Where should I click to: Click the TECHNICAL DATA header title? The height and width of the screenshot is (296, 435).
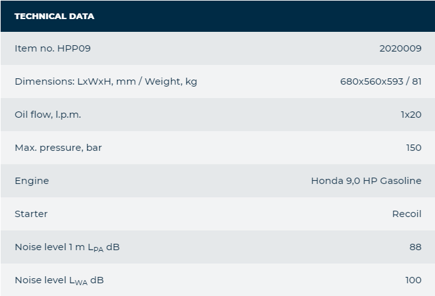click(54, 16)
